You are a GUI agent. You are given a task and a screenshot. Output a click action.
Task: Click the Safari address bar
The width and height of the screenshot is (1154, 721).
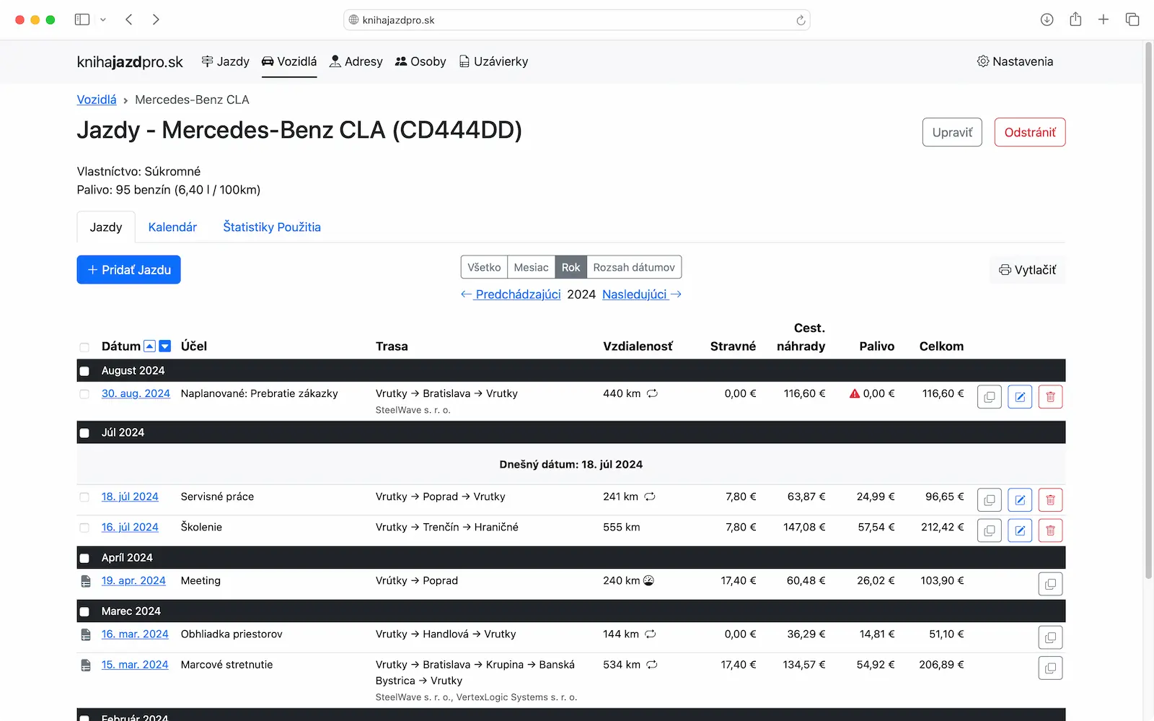click(577, 20)
